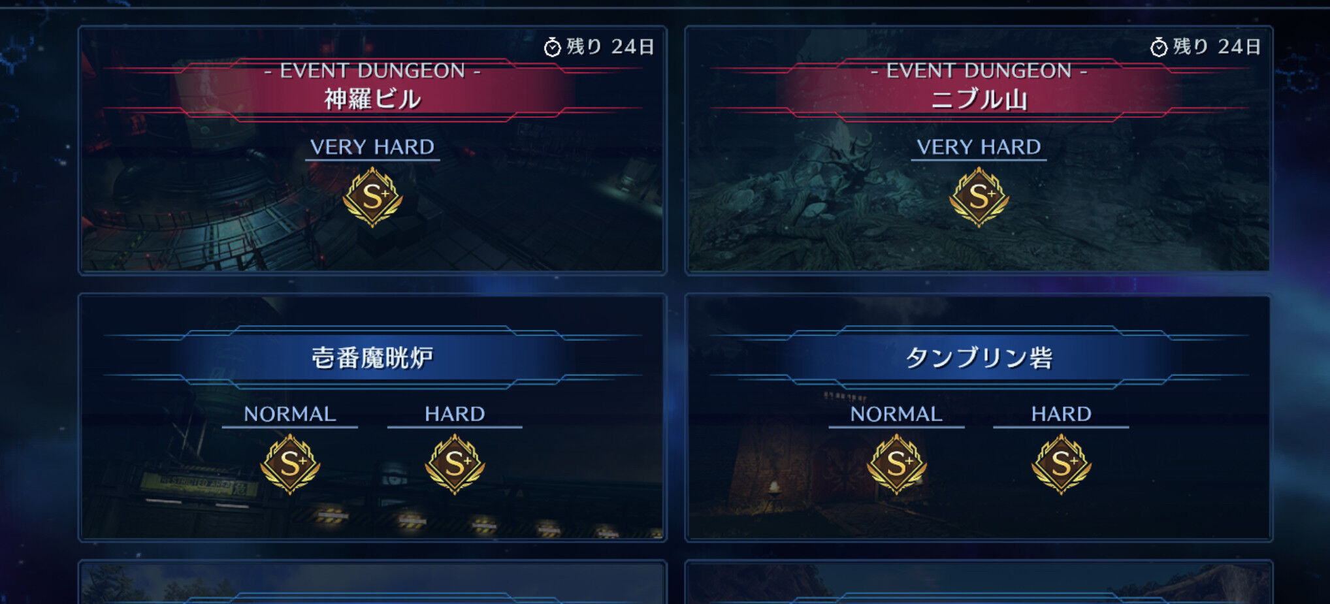Open the partially visible bottom-right dungeon card
Screen dimensions: 1330x604
(x=979, y=582)
